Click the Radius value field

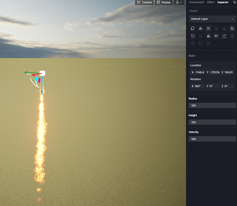(x=212, y=105)
